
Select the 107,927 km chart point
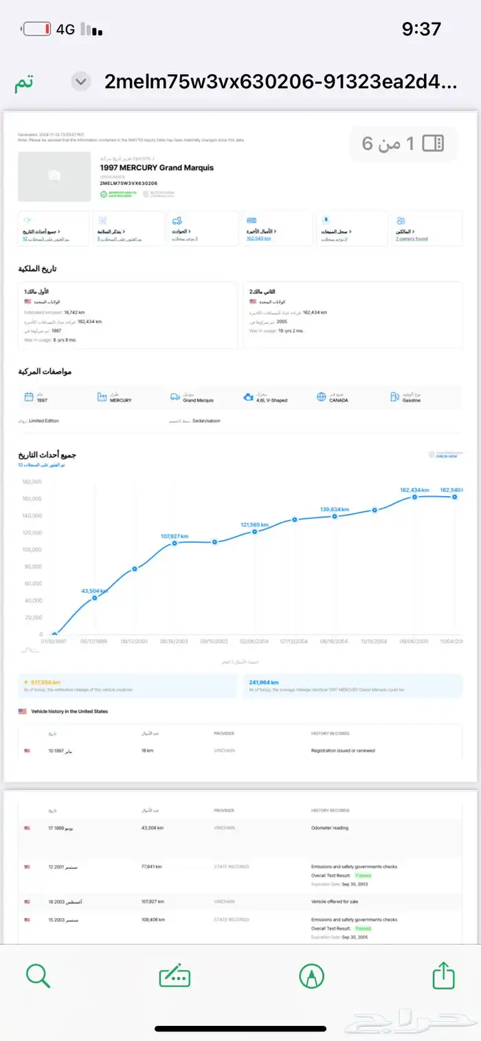click(175, 543)
